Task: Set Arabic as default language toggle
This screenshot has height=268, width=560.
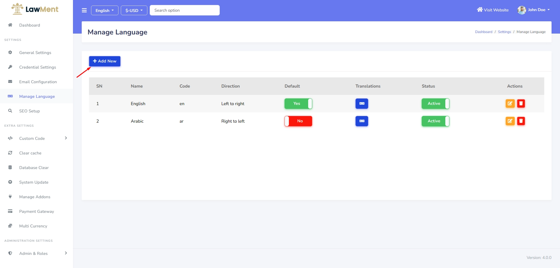Action: (298, 121)
